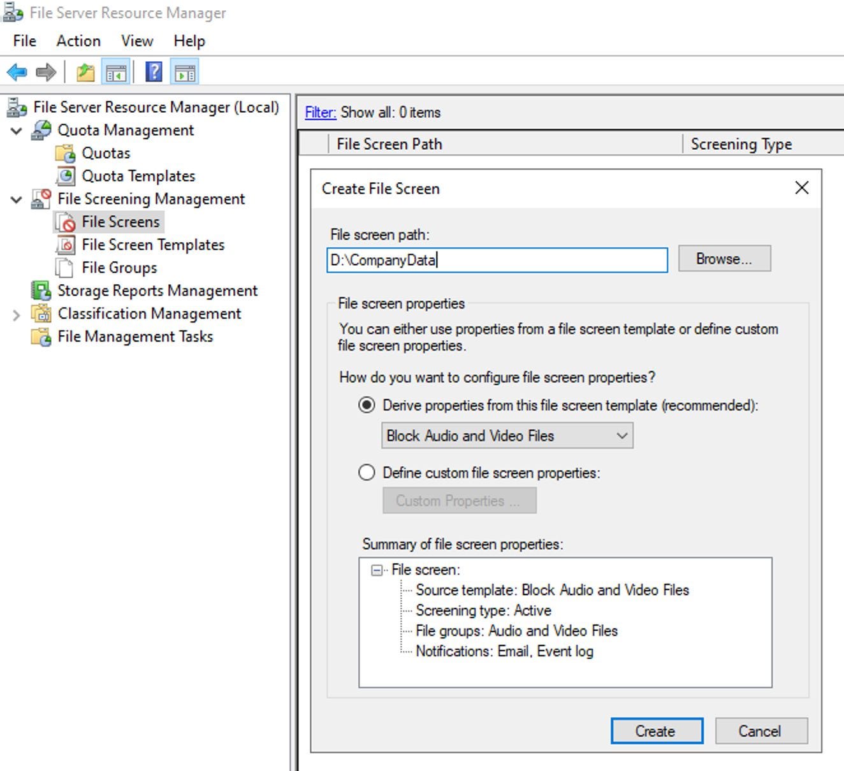Click 'Source template: Block Audio and Video Files' row

tap(552, 590)
